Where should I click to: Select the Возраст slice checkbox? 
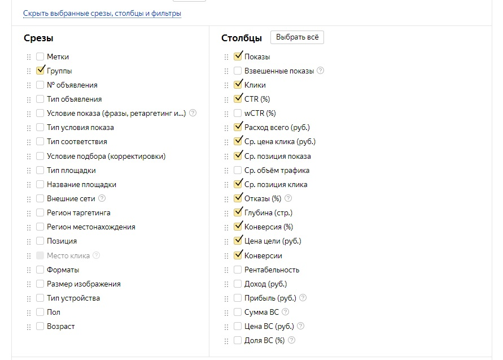(x=40, y=326)
